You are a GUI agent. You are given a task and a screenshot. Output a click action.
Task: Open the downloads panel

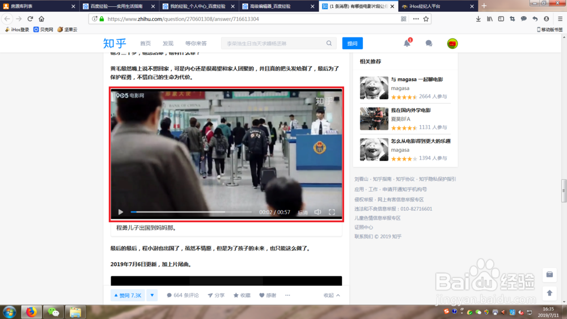(x=478, y=19)
